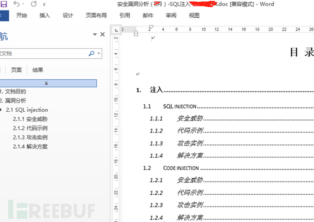Open the blue File tab
Image resolution: width=314 pixels, height=222 pixels.
[x=4, y=15]
